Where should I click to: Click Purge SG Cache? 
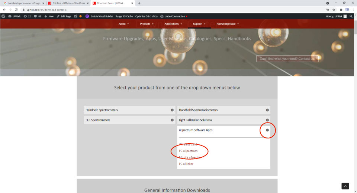[x=124, y=16]
